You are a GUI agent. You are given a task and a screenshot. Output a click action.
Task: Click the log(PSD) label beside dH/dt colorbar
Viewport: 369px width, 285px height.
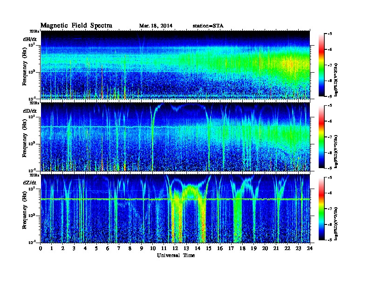pyautogui.click(x=336, y=80)
